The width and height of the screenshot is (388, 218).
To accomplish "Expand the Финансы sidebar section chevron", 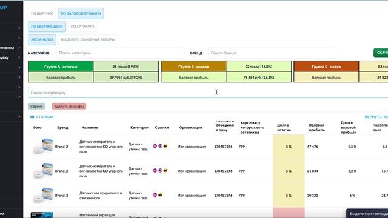I will tap(19, 48).
